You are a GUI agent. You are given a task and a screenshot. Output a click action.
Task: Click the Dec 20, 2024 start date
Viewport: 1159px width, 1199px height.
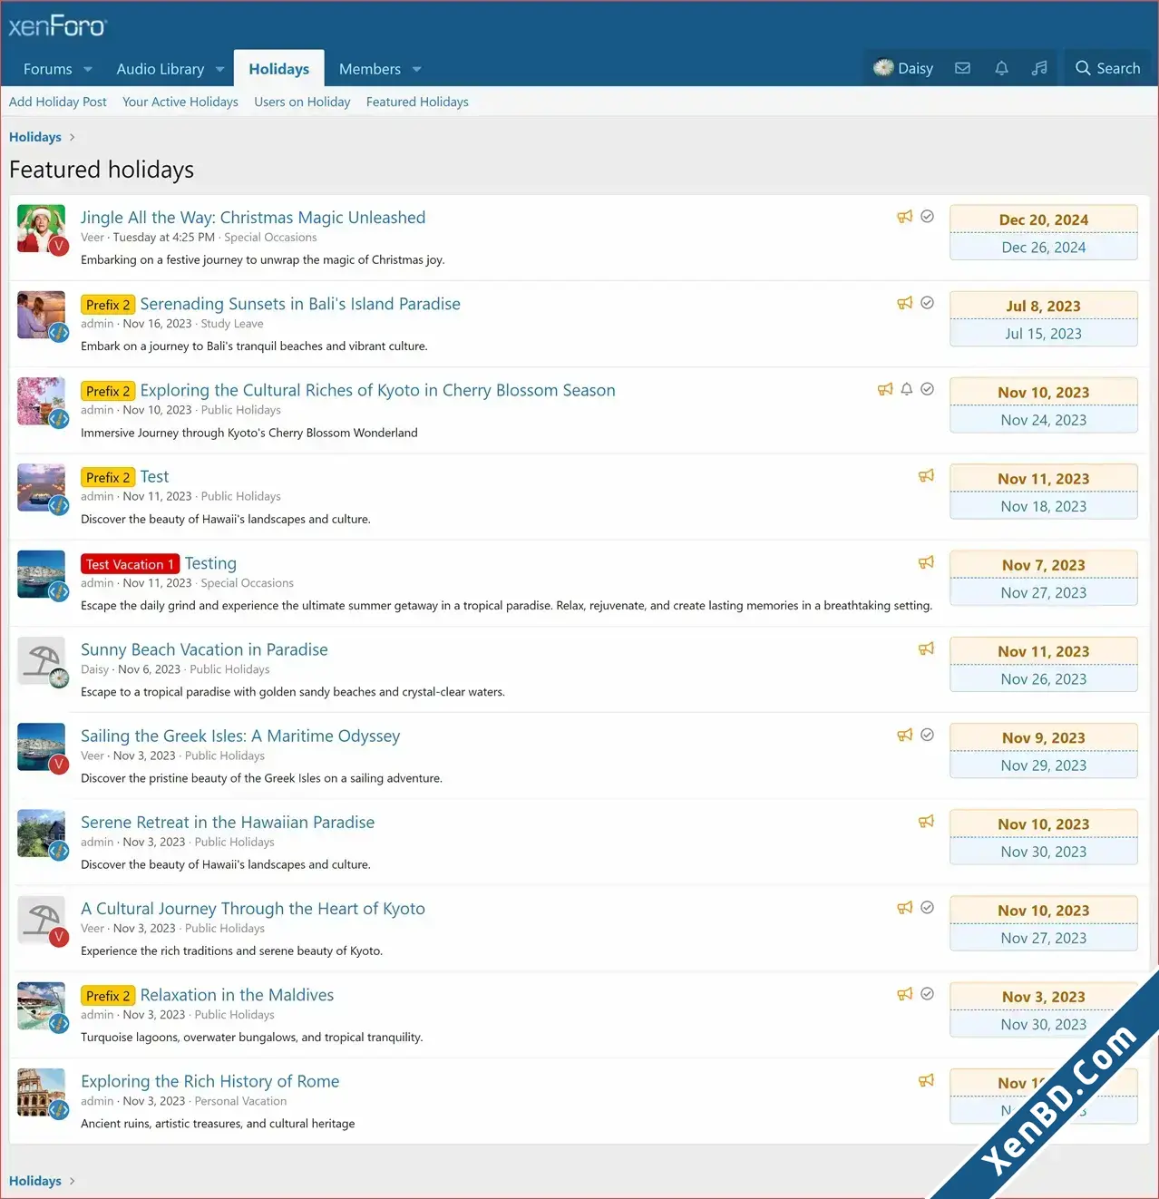(1043, 219)
